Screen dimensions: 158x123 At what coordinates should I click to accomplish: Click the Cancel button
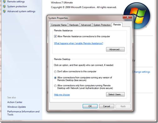(x=107, y=106)
